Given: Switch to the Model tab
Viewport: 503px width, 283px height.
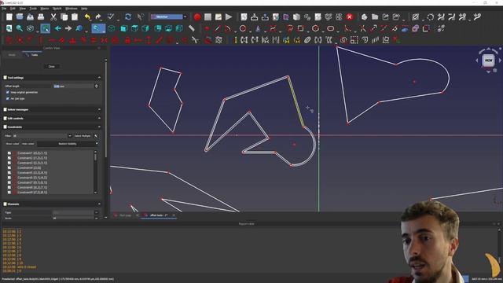Looking at the screenshot, I should pos(13,55).
